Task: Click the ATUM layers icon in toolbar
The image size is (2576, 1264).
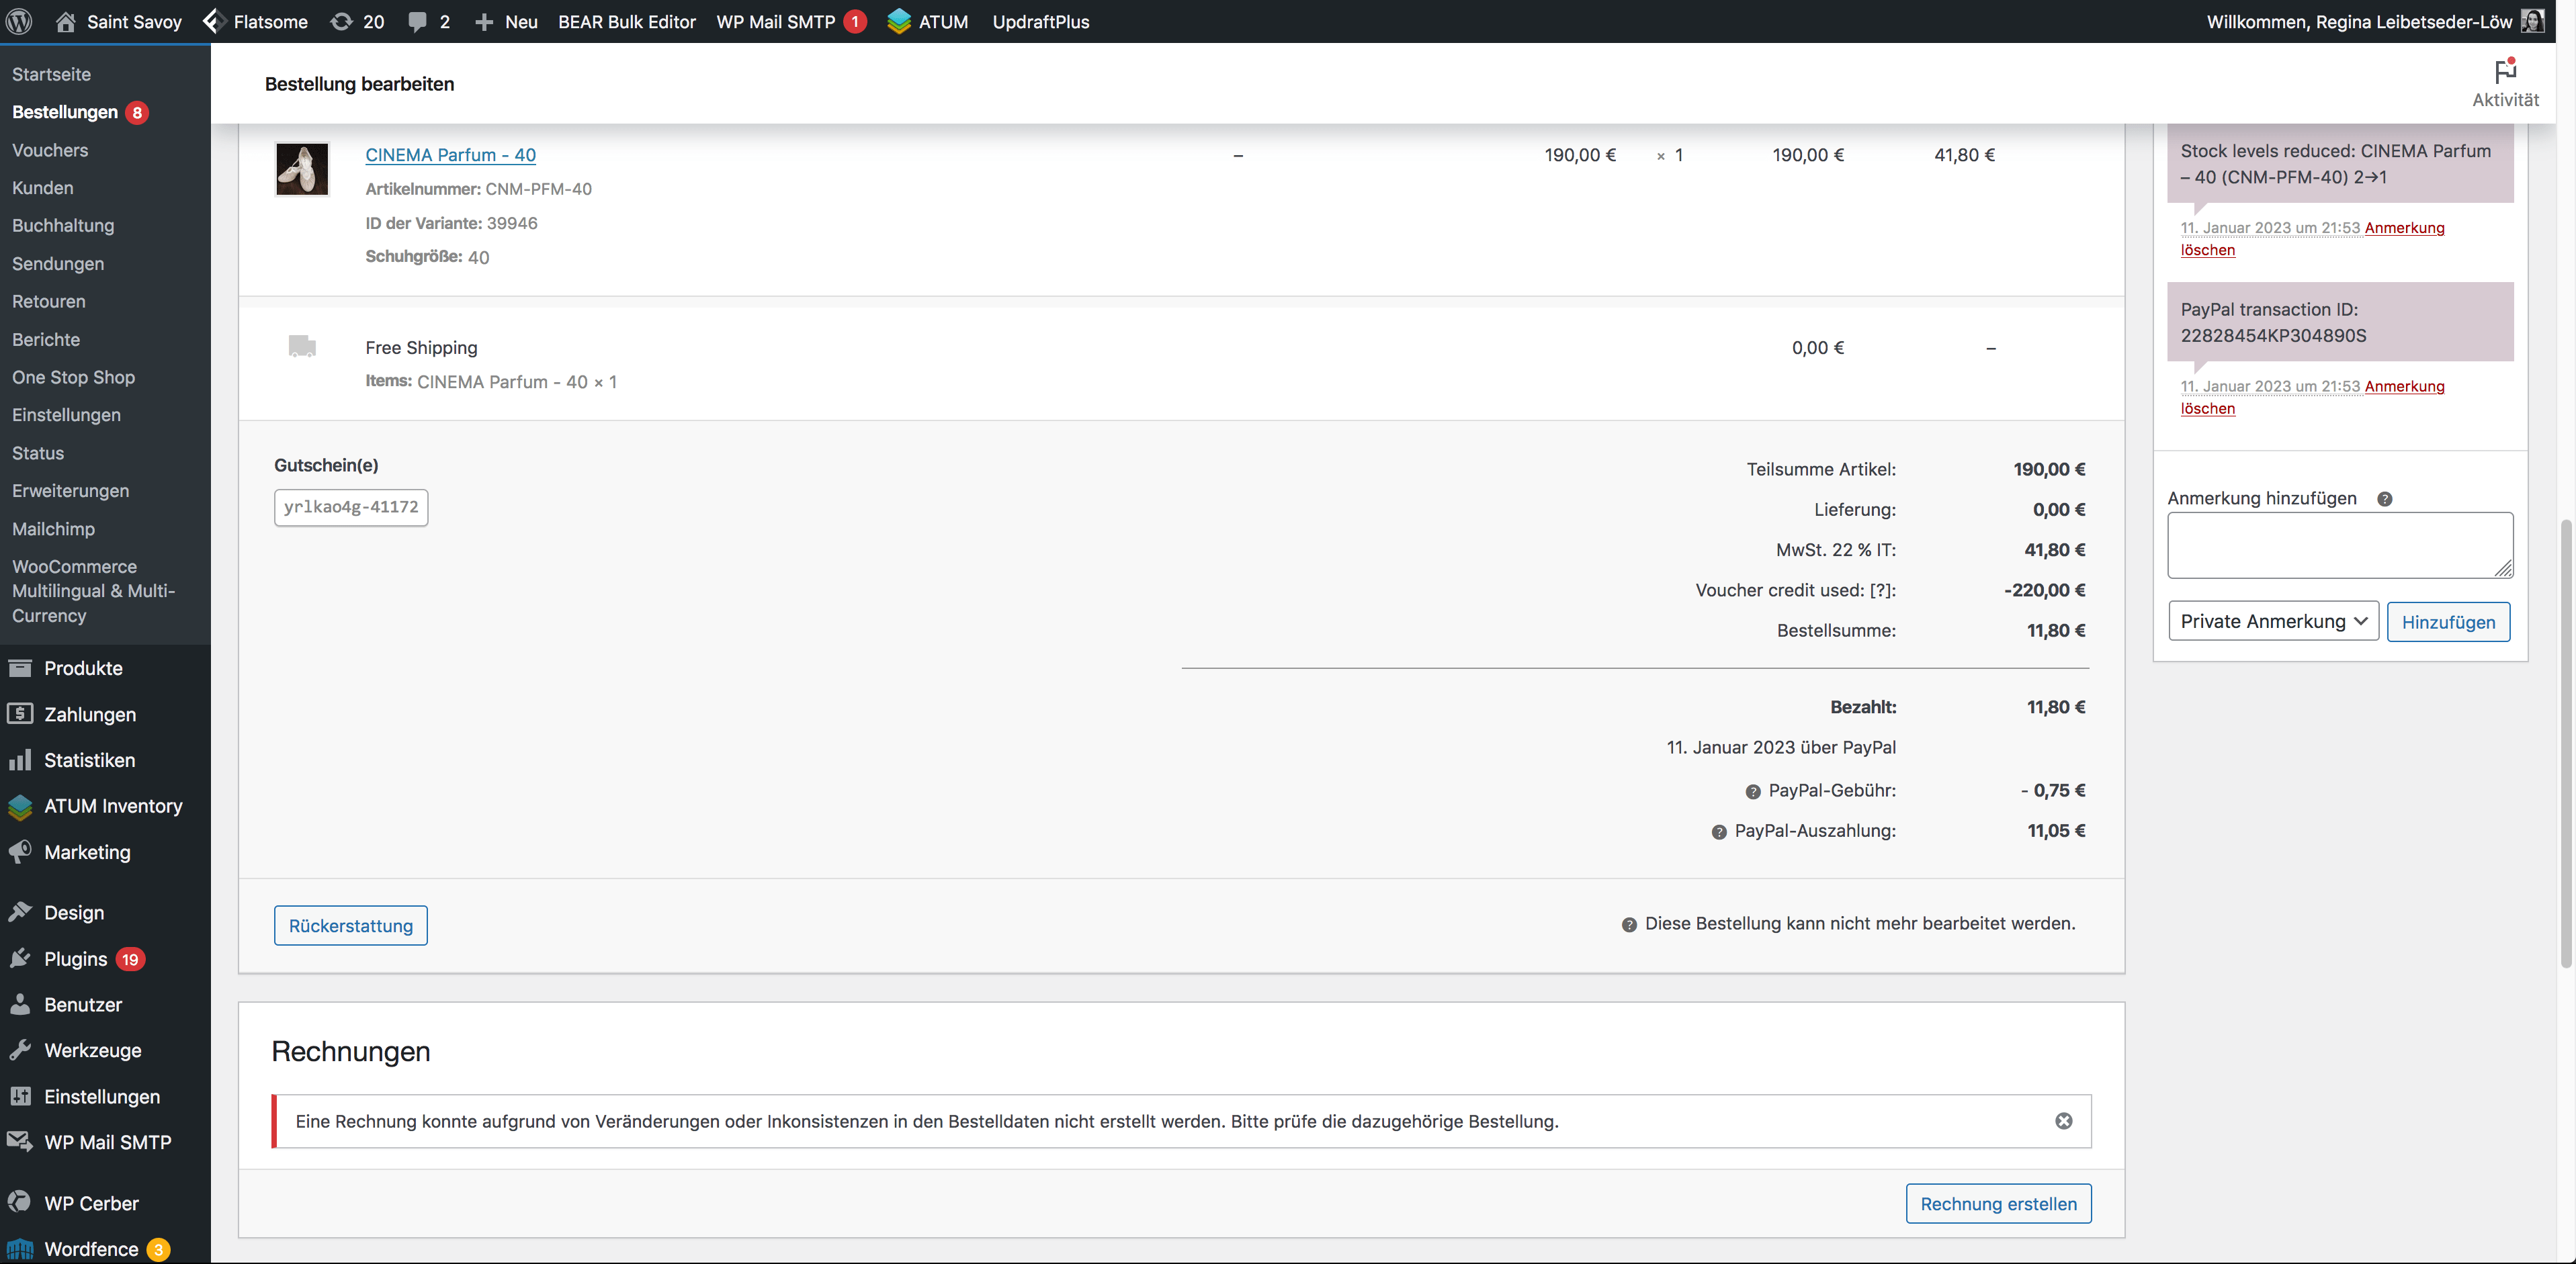Action: point(898,21)
